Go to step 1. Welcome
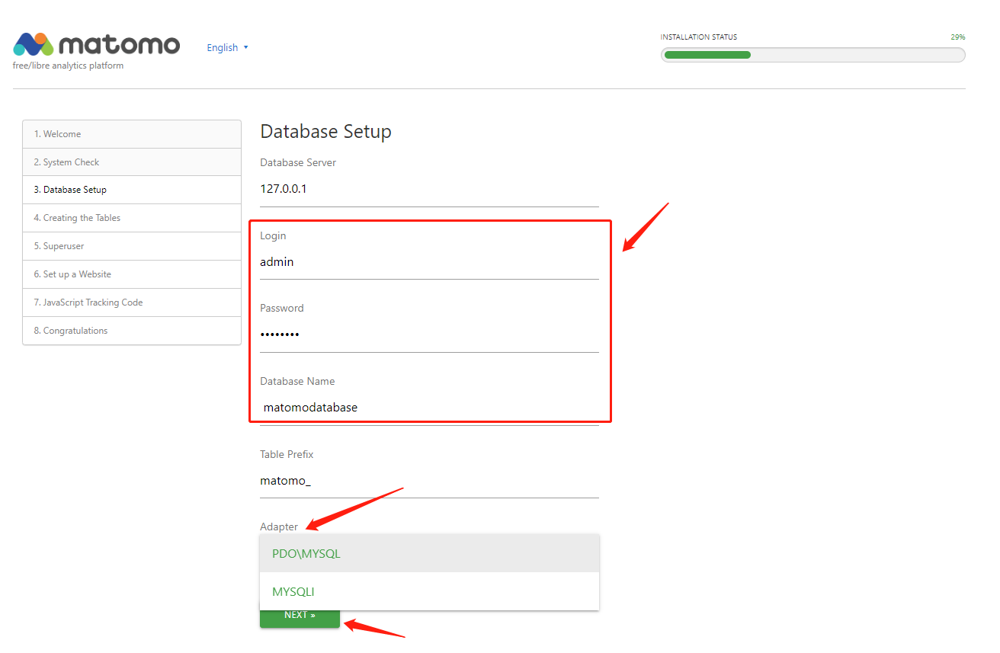This screenshot has height=653, width=1000. pos(132,134)
